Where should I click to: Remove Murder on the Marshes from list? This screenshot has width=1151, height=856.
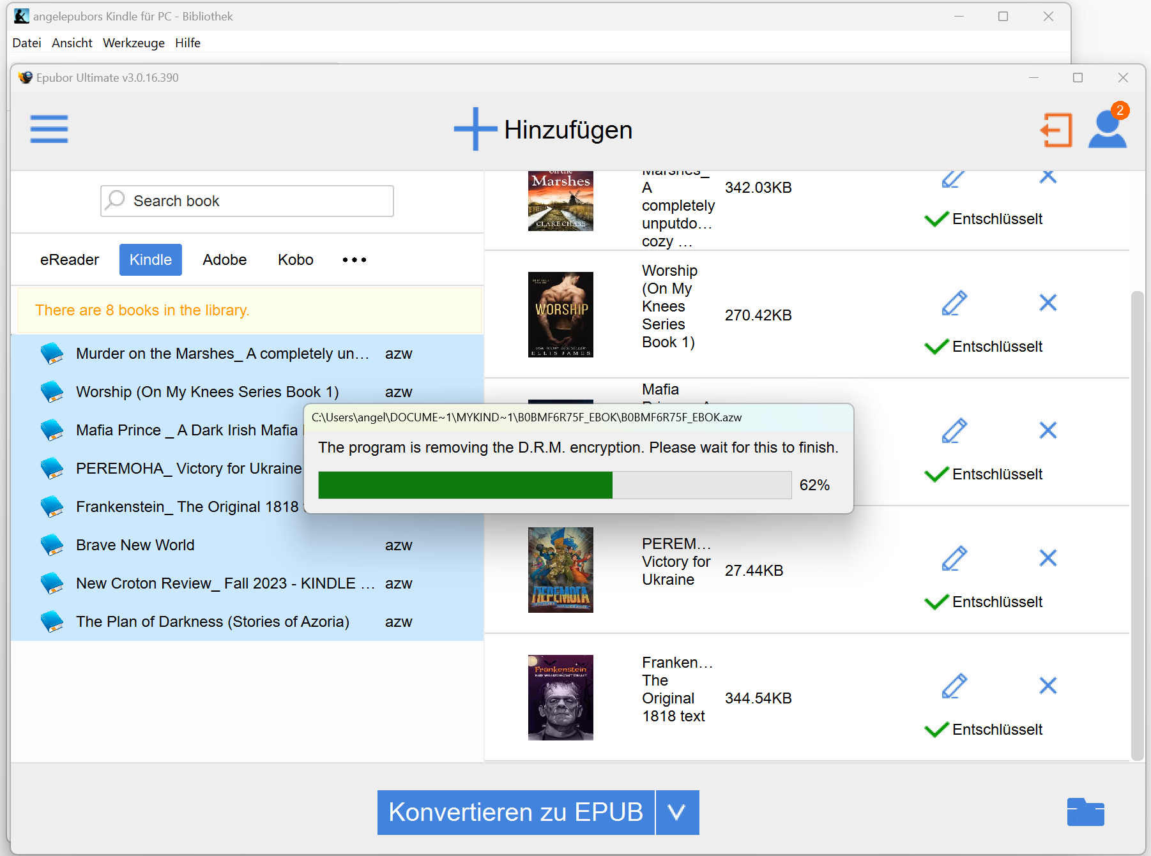pos(1048,176)
